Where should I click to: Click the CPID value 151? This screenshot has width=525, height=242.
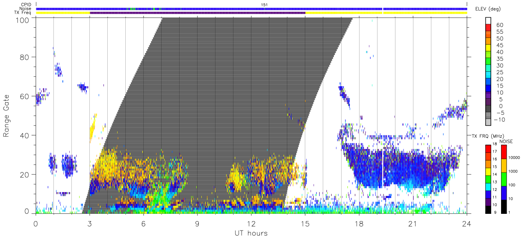(265, 5)
